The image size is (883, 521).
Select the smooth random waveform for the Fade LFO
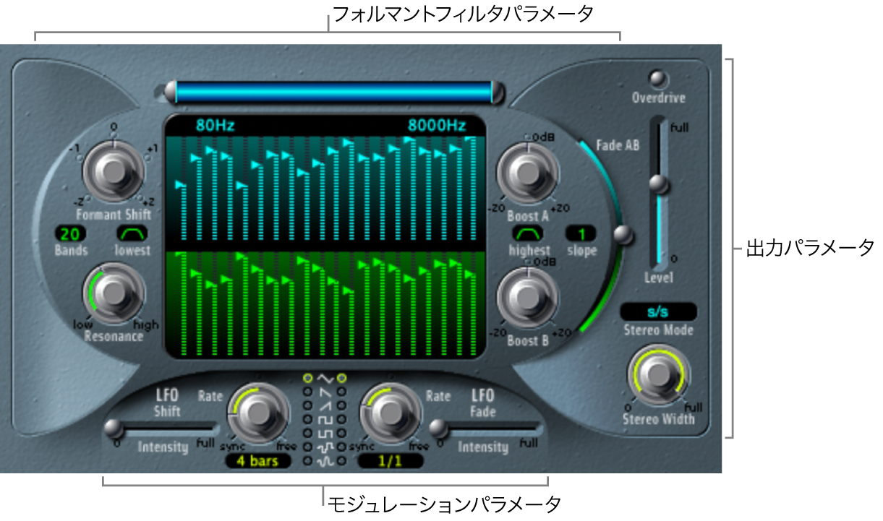[x=341, y=459]
